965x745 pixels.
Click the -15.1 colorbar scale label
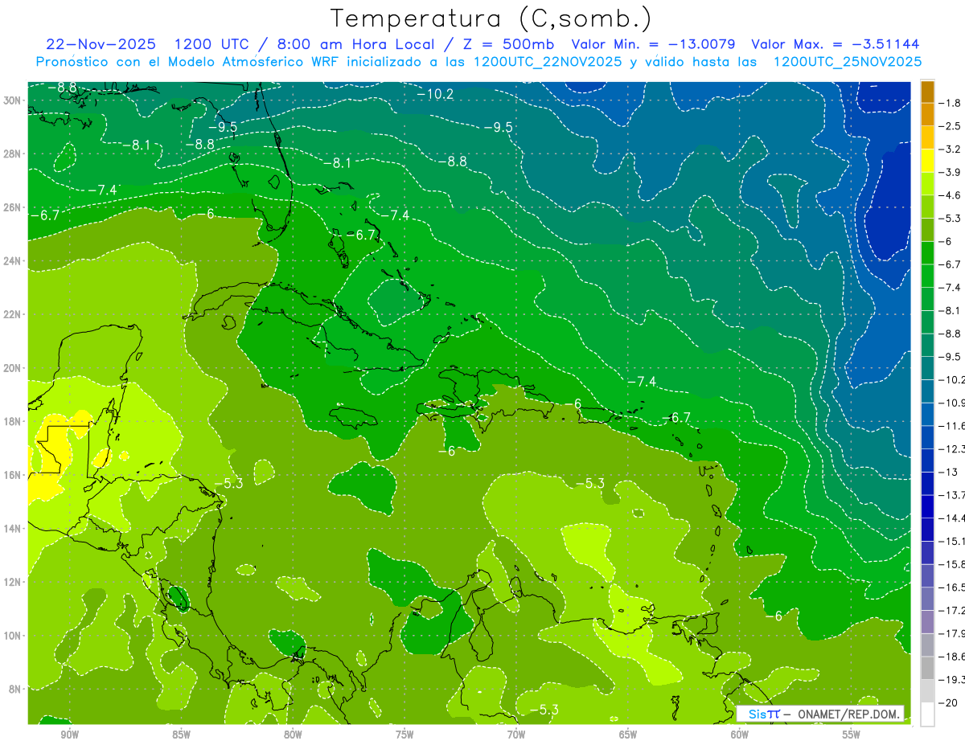point(951,541)
